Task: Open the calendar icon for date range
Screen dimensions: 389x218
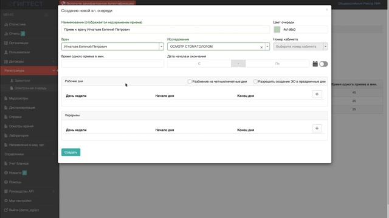Action: click(315, 64)
